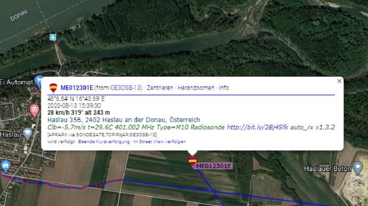Viewport: 368px width, 206px height.
Task: Click the balloon marker on the map
Action: [x=192, y=161]
